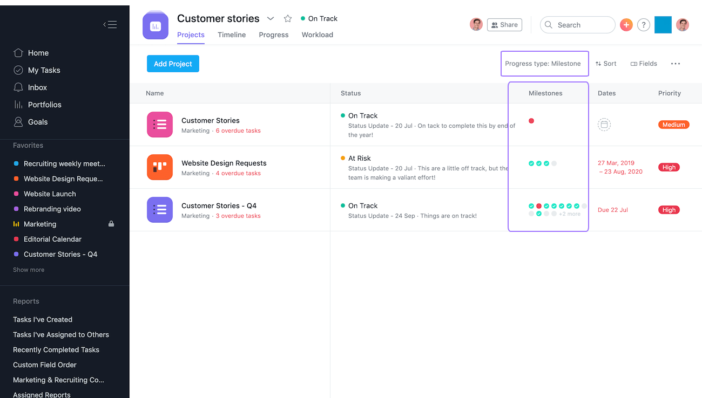Open the help question mark icon
702x398 pixels.
(x=643, y=25)
